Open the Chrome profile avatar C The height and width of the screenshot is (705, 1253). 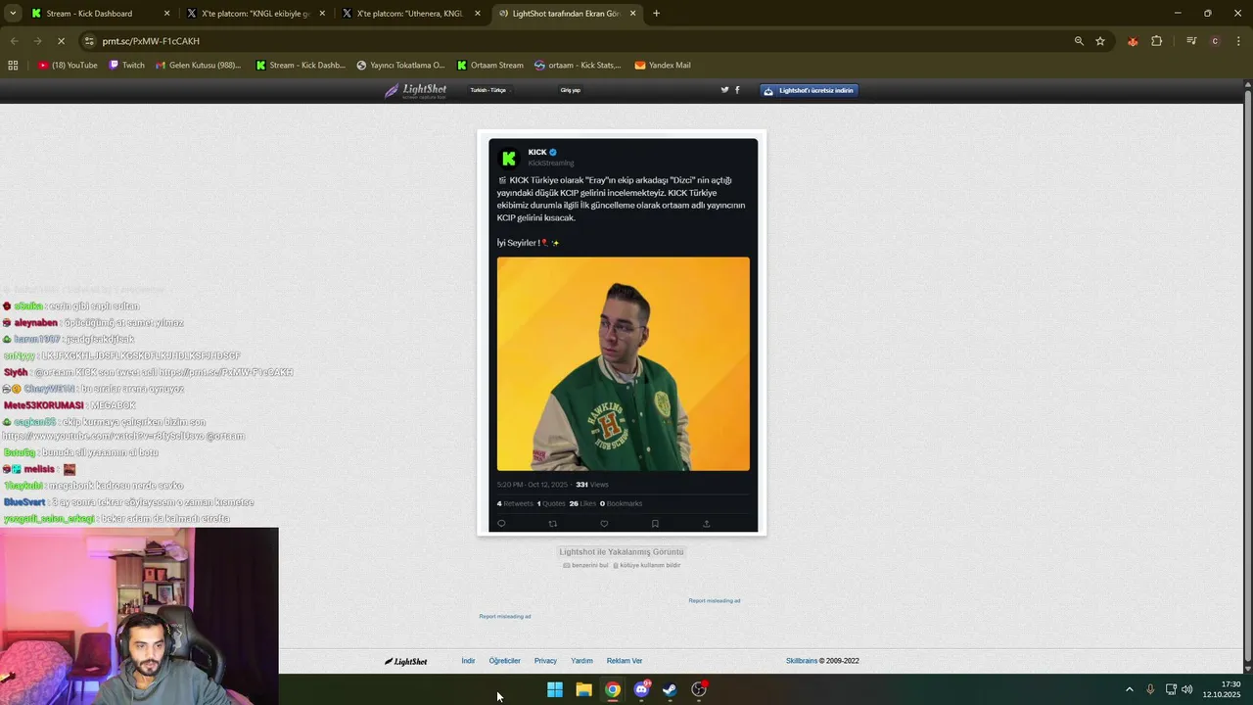click(1215, 41)
